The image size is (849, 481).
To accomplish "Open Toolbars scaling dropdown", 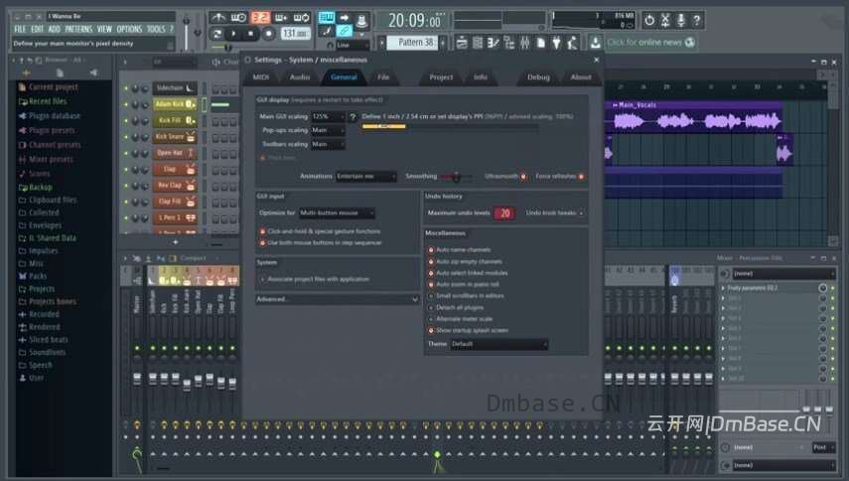I will (x=328, y=144).
